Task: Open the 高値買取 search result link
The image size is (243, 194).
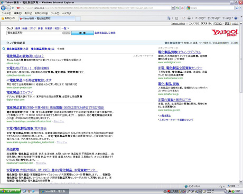Action: coord(13,149)
